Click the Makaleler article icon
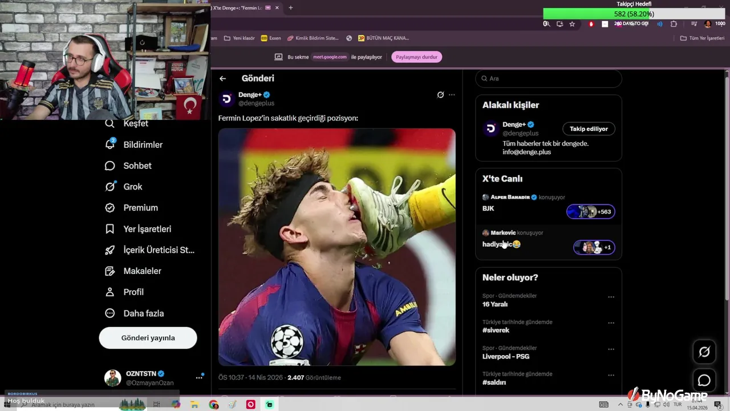Viewport: 730px width, 411px height. 110,271
